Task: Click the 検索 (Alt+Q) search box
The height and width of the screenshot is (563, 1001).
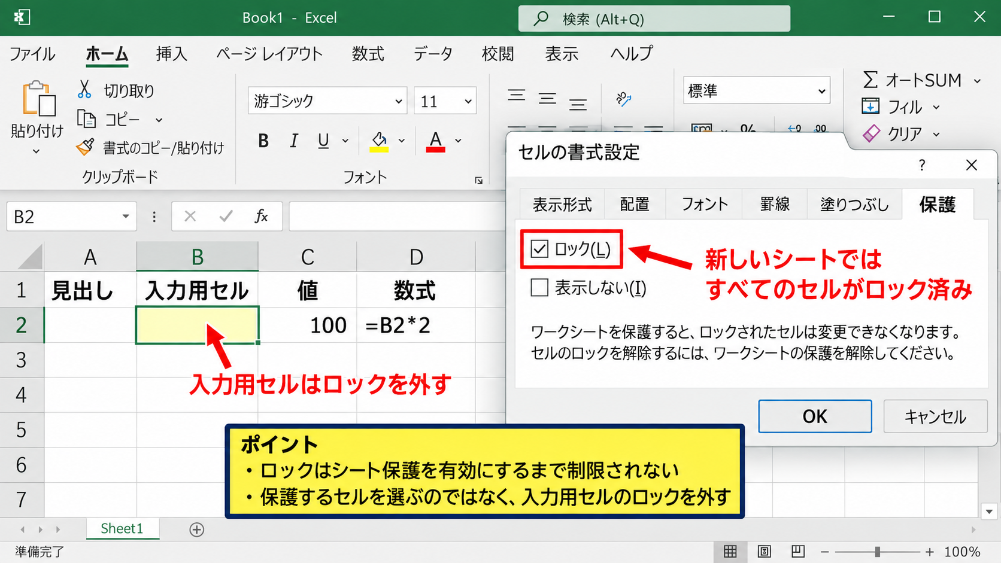Action: click(x=654, y=19)
